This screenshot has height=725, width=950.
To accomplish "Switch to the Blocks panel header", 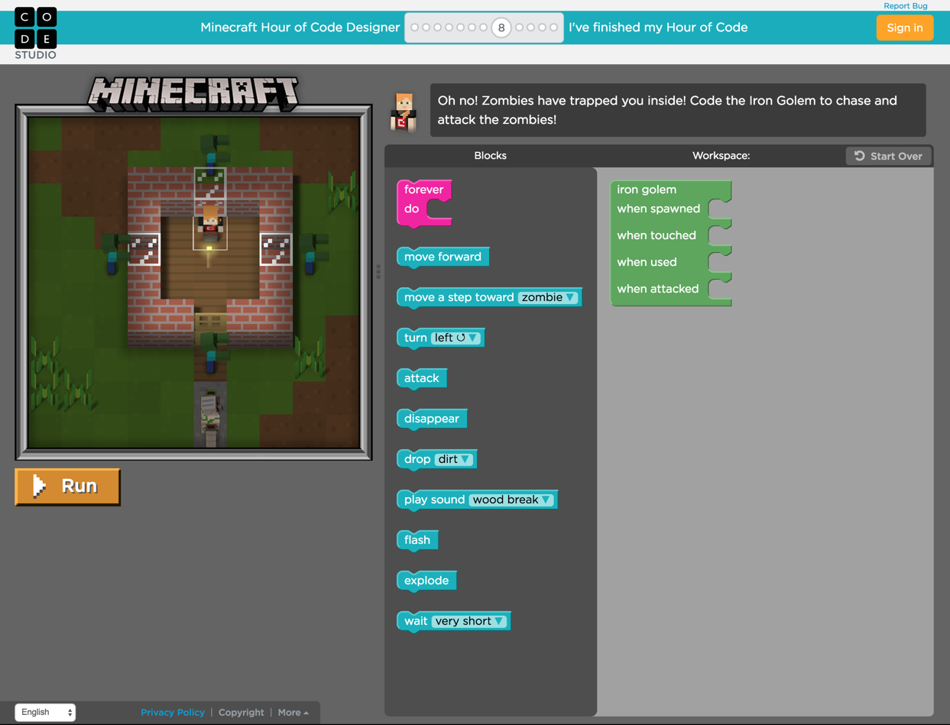I will click(490, 155).
